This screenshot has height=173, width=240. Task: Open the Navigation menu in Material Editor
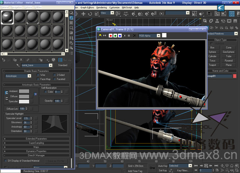tap(16, 7)
